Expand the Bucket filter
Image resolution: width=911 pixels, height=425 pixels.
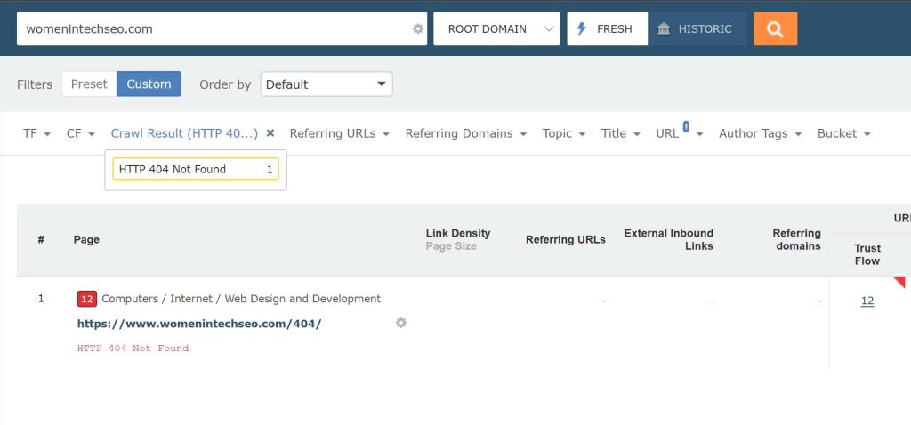[x=843, y=133]
